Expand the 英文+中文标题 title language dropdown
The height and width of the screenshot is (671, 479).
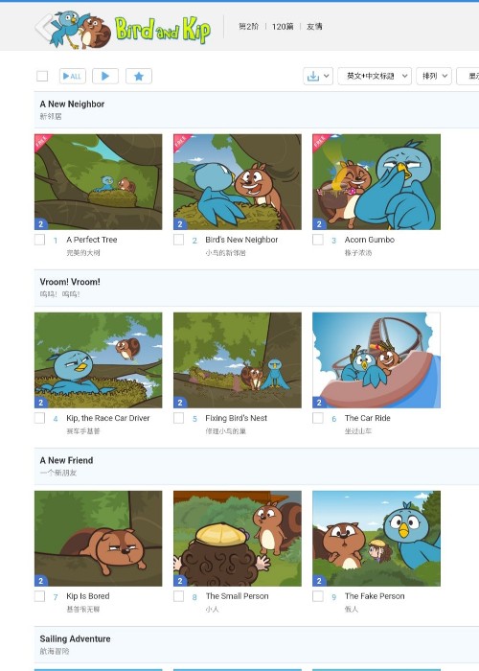(375, 76)
